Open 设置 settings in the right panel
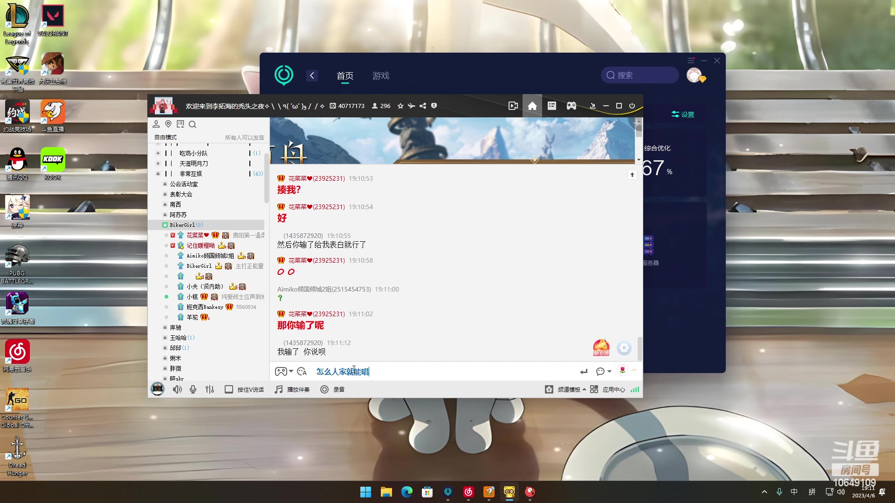 [682, 114]
